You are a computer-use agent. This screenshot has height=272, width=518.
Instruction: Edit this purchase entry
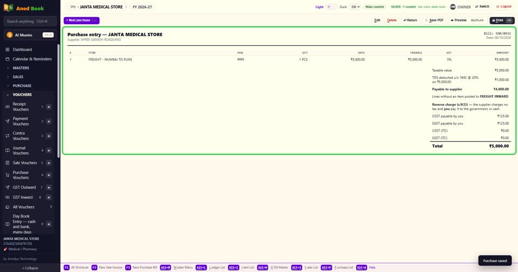(x=377, y=20)
